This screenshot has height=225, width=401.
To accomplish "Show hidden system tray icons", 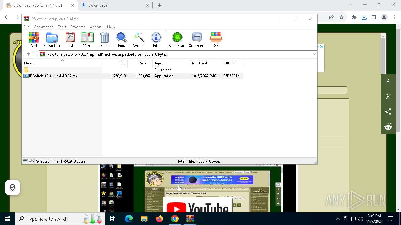I will point(338,219).
